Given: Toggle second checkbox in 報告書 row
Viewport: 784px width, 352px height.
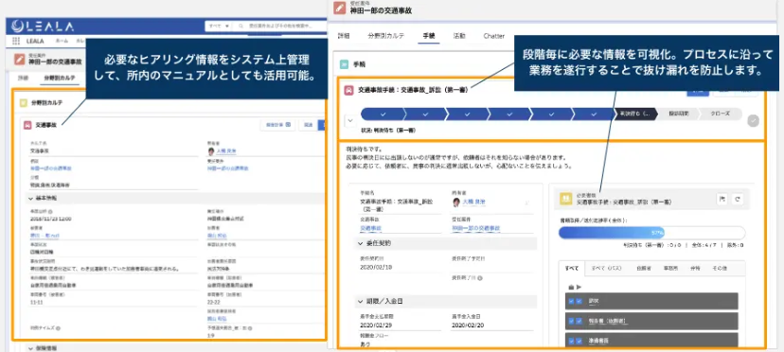Looking at the screenshot, I should coord(579,321).
